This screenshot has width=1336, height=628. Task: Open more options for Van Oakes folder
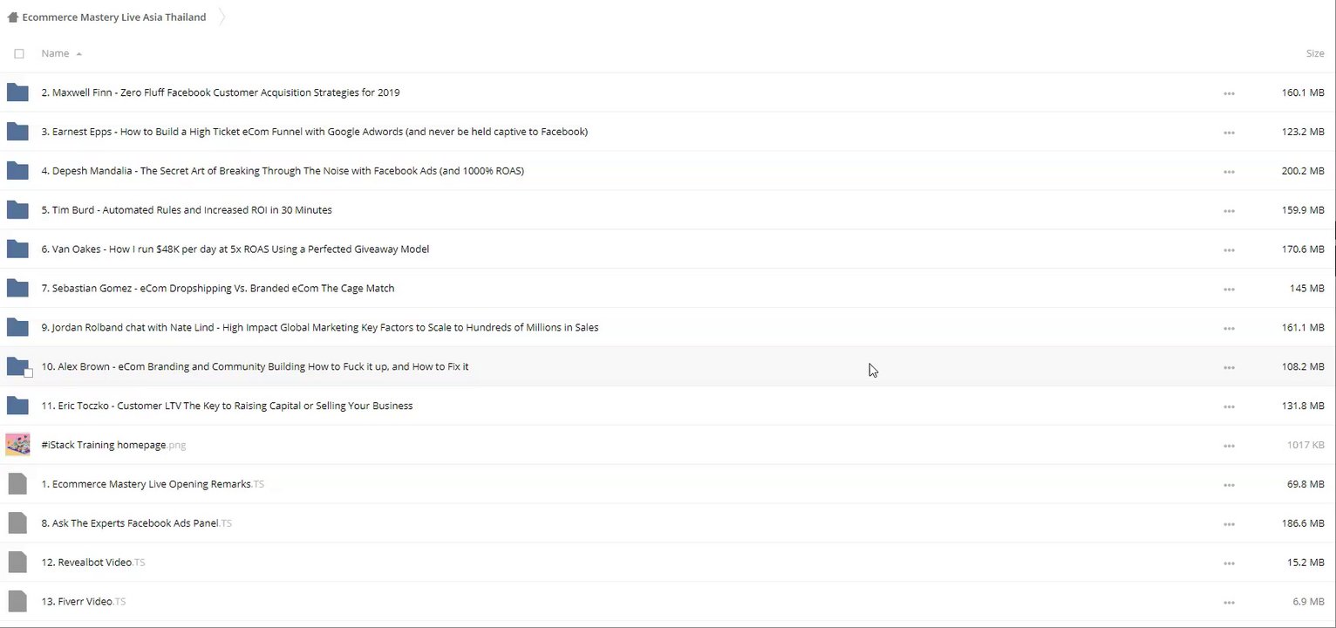(x=1229, y=250)
